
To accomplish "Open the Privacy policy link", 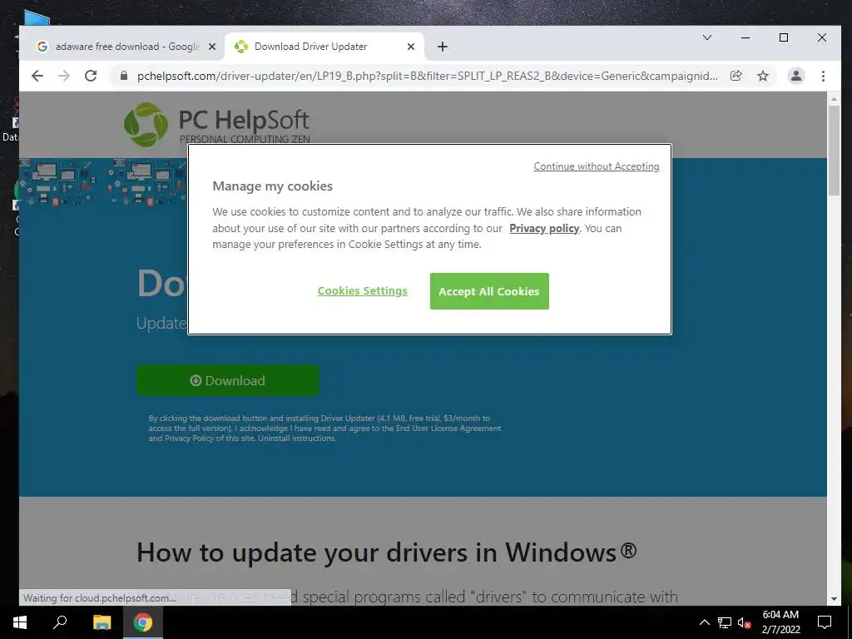I will coord(544,228).
